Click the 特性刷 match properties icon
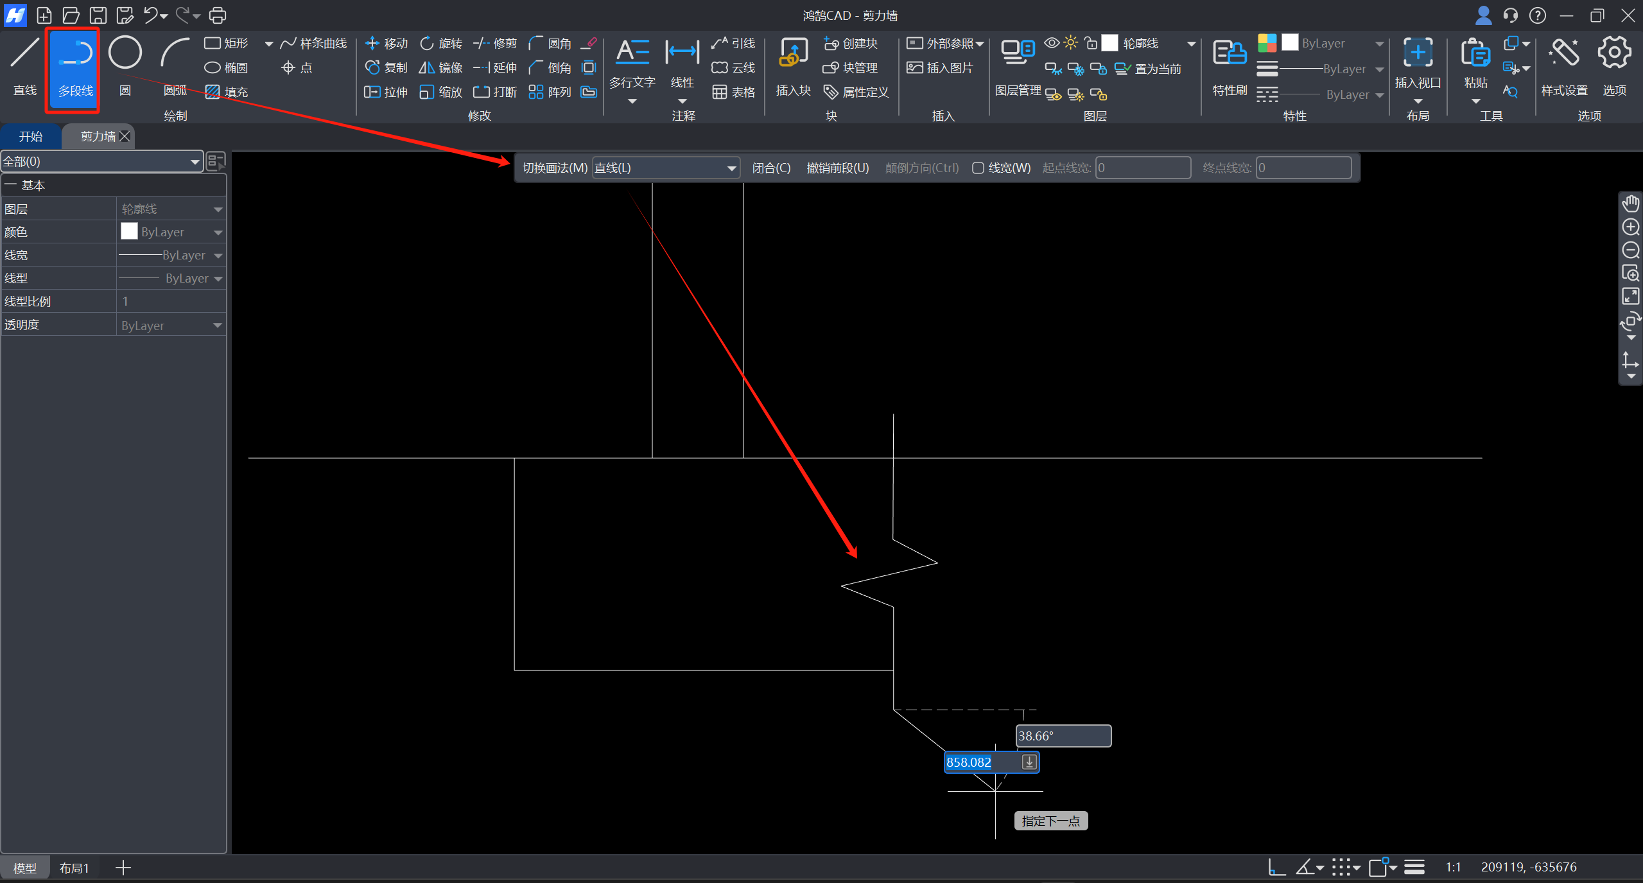Viewport: 1643px width, 883px height. tap(1229, 64)
